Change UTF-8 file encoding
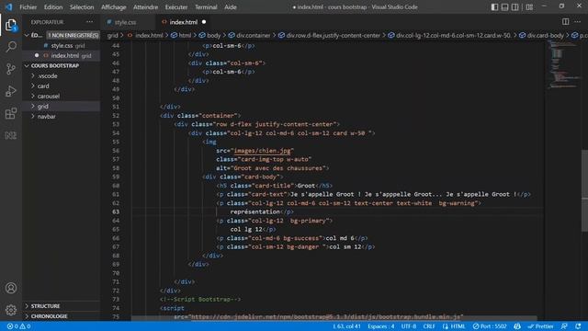Screen dimensions: 588x331 (409, 326)
